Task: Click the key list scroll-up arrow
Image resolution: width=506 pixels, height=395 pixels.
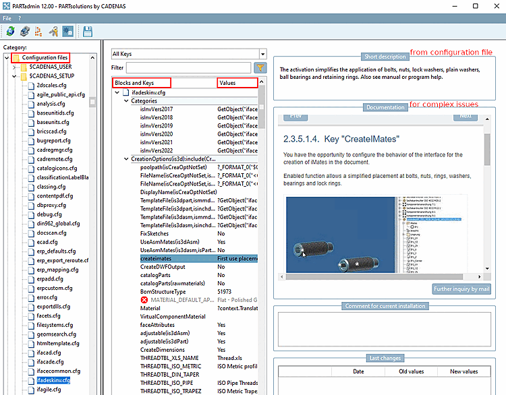Action: [261, 82]
